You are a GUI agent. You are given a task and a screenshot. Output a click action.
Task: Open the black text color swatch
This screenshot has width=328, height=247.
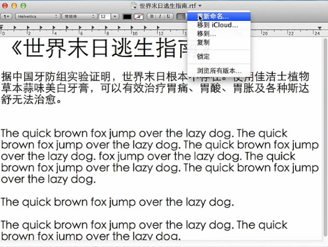click(127, 16)
